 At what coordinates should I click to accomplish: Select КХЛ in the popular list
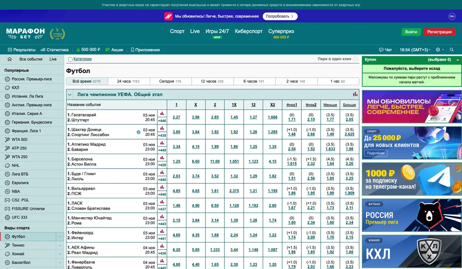pos(32,88)
